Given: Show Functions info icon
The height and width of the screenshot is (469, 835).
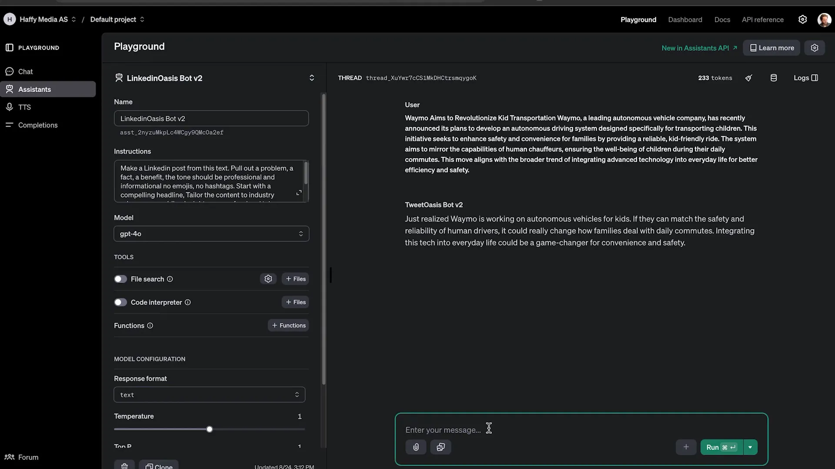Looking at the screenshot, I should click(150, 326).
